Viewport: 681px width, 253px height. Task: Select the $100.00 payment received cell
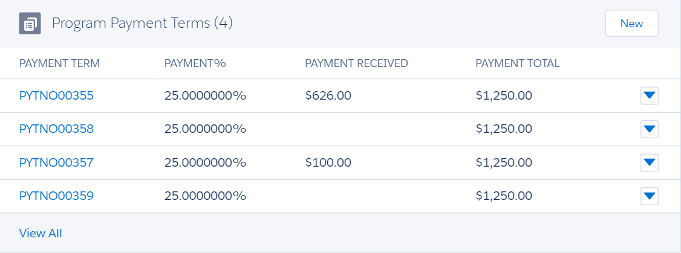(x=328, y=162)
